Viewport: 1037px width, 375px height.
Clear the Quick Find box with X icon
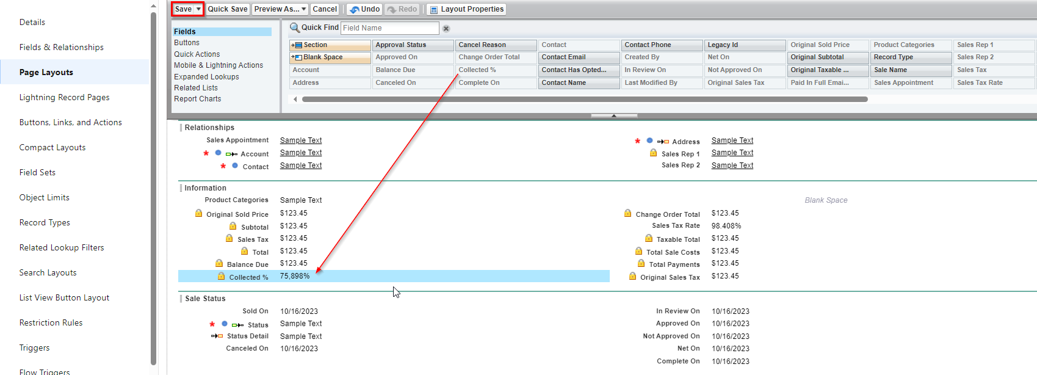[x=446, y=29]
